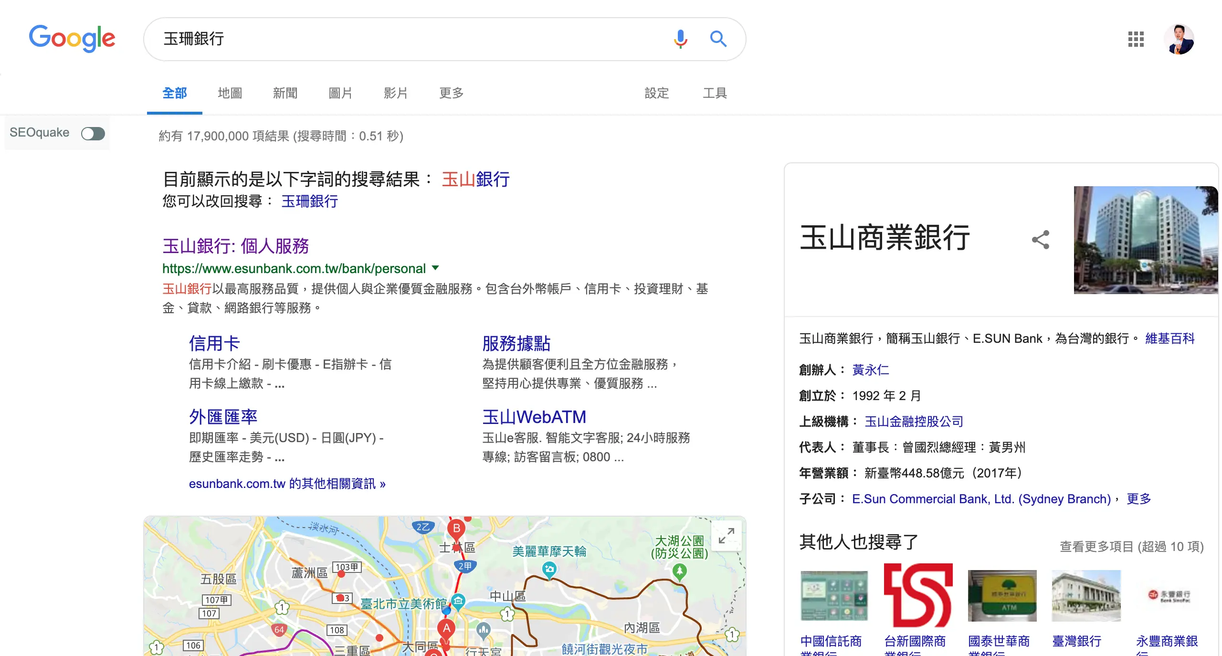Open the 台新國際商業銀行 logo thumbnail
This screenshot has width=1222, height=656.
(x=918, y=595)
